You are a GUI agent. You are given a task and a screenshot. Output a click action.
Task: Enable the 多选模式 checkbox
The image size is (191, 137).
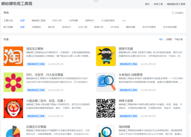173,13
